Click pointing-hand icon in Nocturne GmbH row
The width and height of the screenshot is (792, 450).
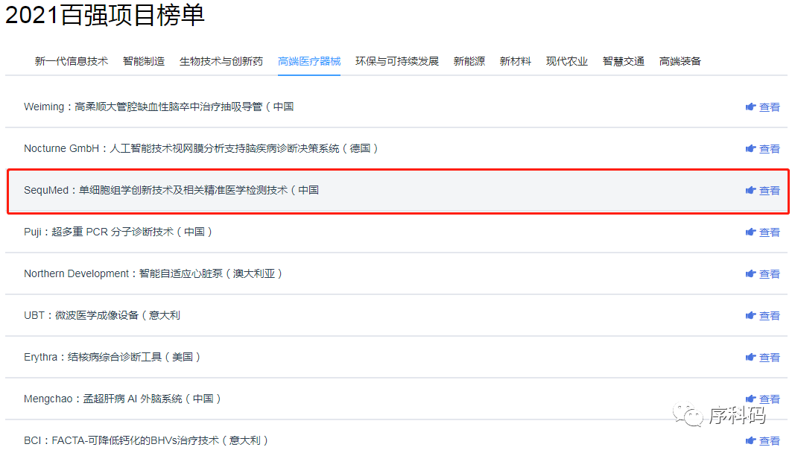750,148
